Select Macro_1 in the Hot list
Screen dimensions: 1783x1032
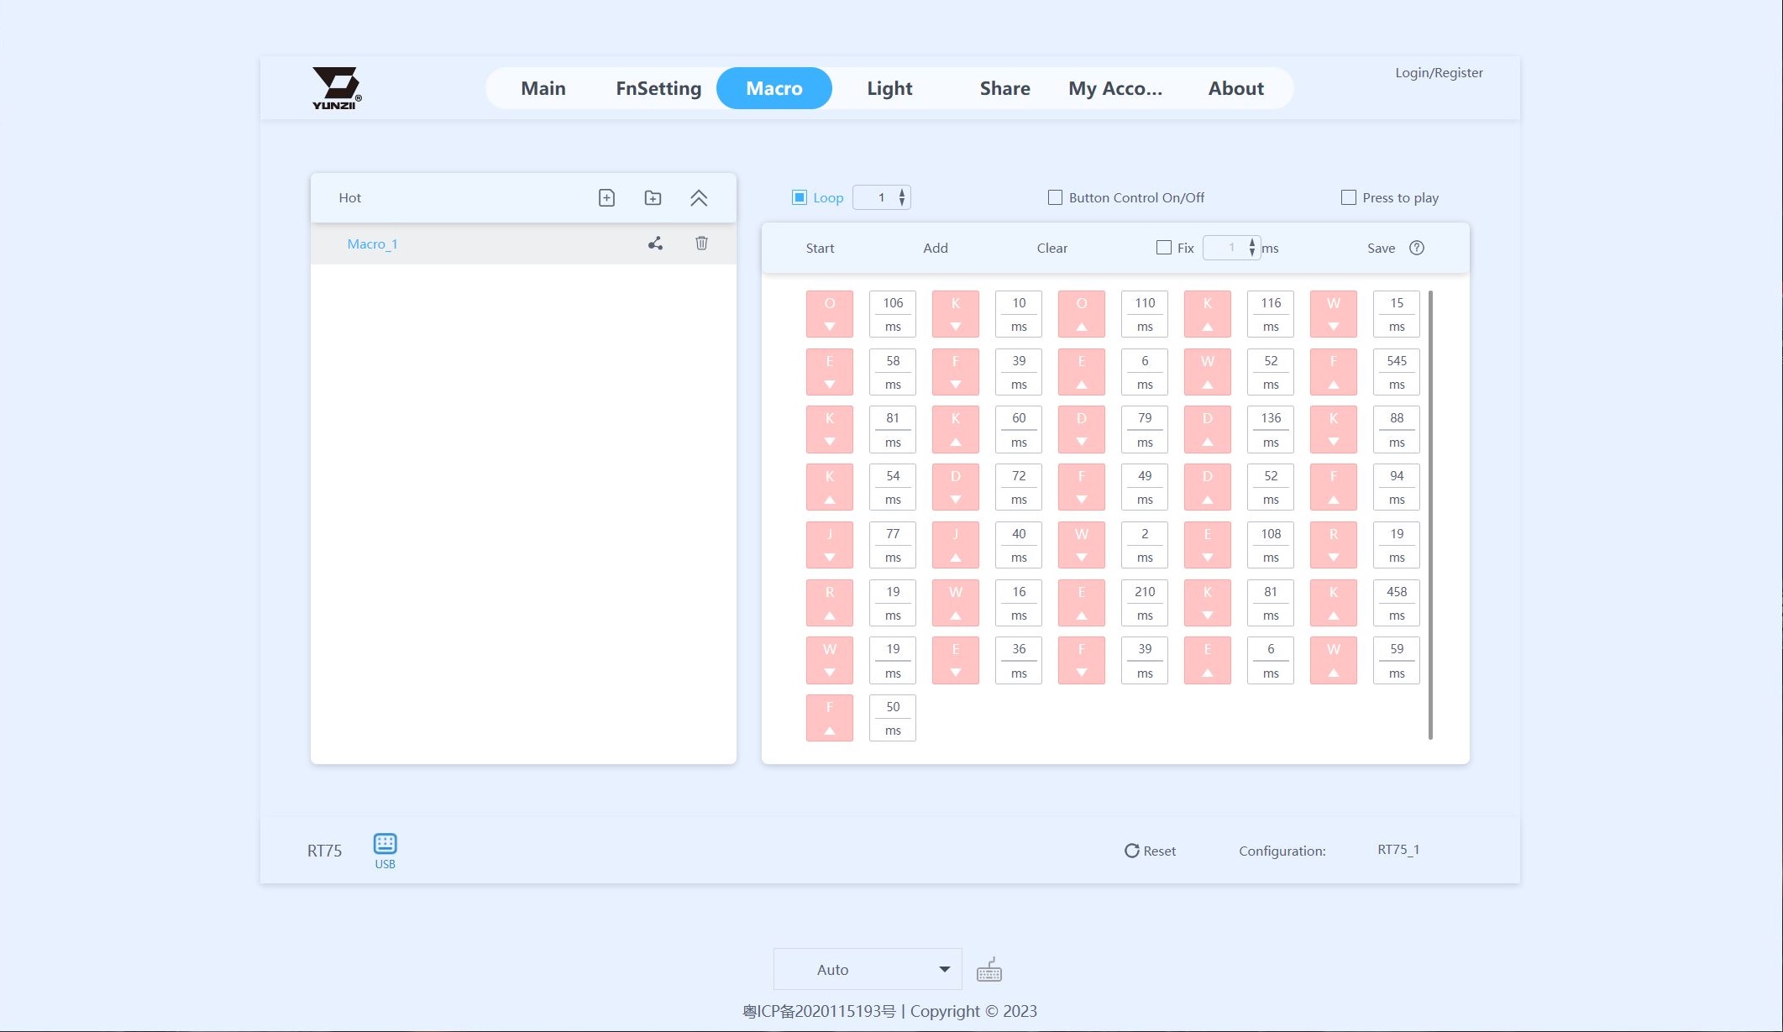[523, 244]
